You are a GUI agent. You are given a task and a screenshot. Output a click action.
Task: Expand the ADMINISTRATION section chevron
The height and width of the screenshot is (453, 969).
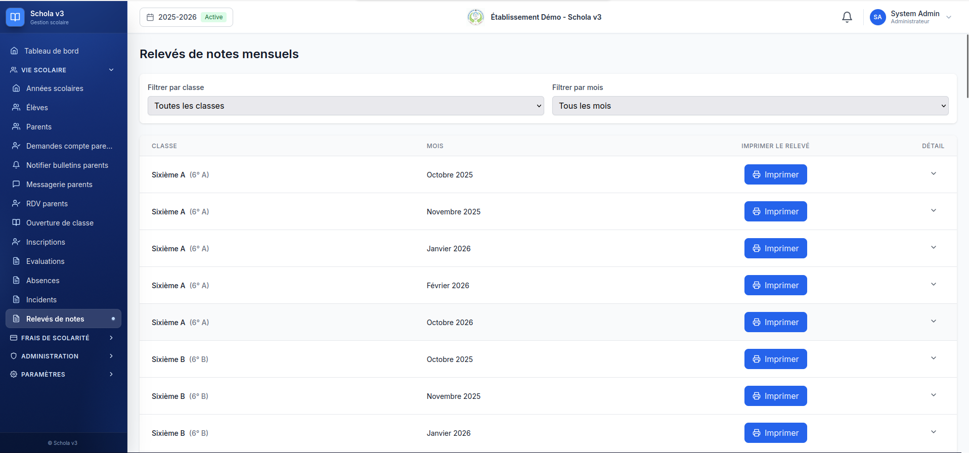(111, 356)
